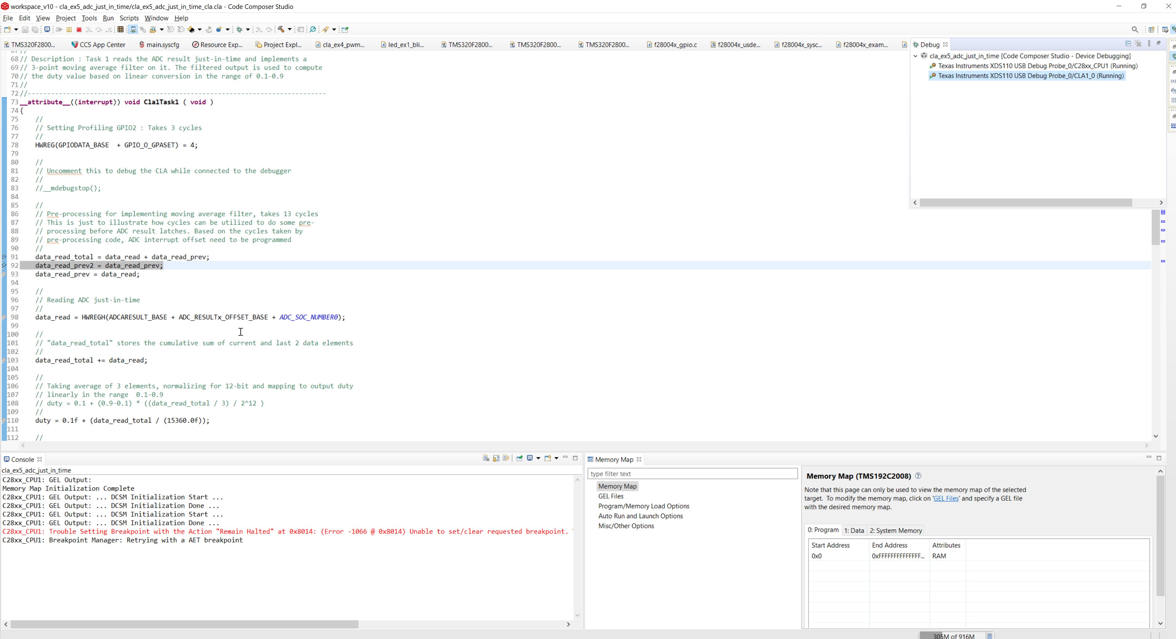The image size is (1176, 639).
Task: Collapse the cla_ex5_adc_just_in_time debug tree node
Action: point(915,56)
